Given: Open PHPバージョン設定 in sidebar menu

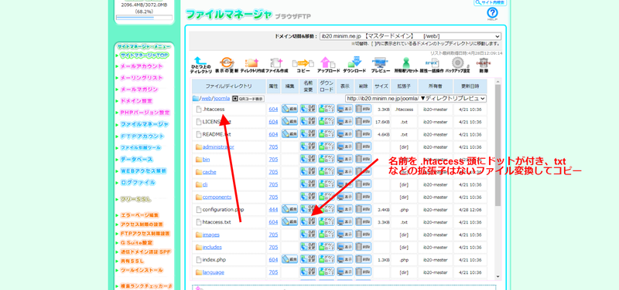Looking at the screenshot, I should [x=145, y=113].
